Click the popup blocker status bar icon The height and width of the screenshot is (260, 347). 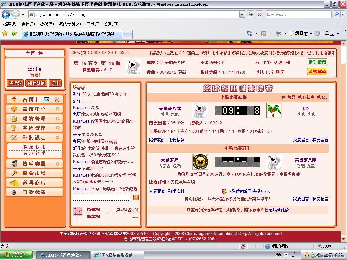[243, 246]
